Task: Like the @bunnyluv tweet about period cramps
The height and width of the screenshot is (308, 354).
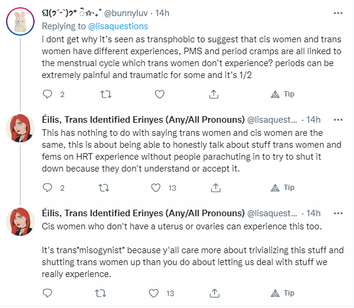Action: coord(159,94)
